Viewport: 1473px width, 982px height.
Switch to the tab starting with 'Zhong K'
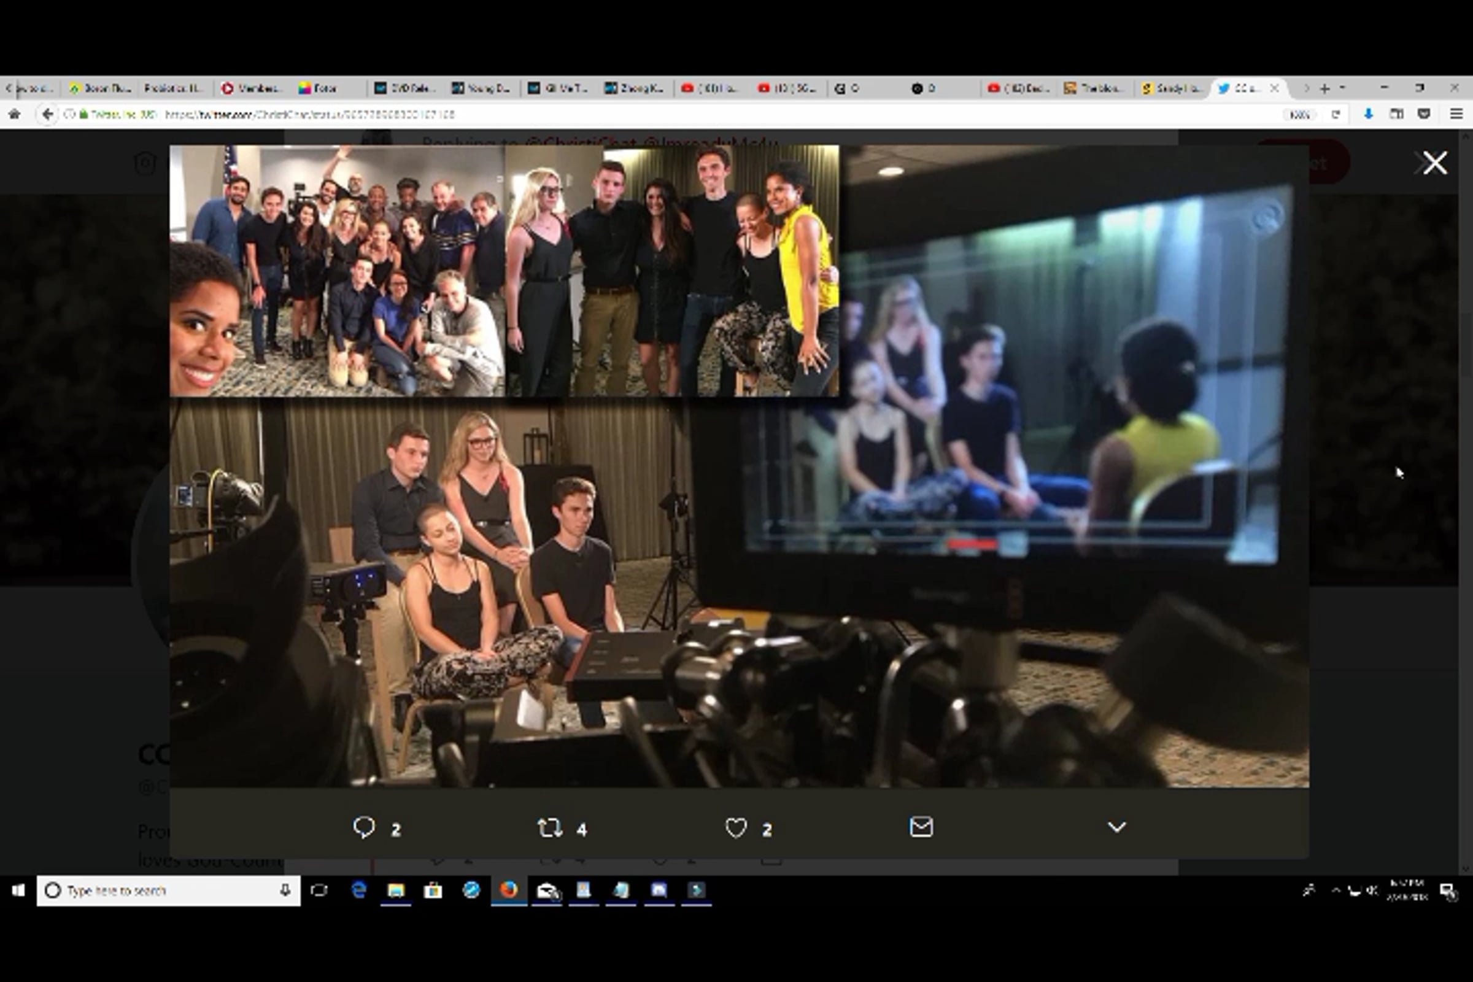tap(636, 88)
